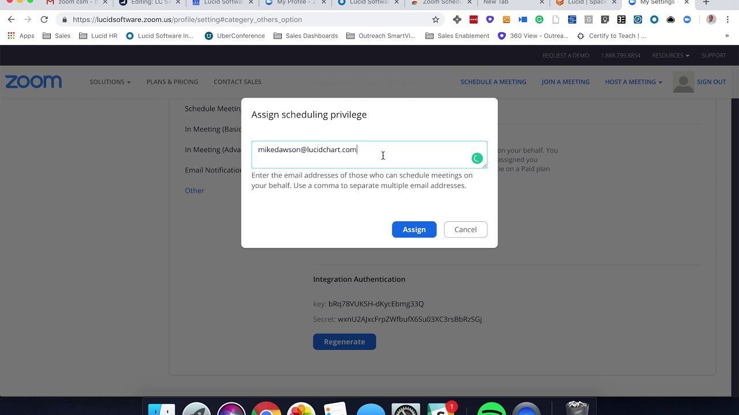Image resolution: width=739 pixels, height=415 pixels.
Task: Click Join a Meeting link
Action: [566, 82]
